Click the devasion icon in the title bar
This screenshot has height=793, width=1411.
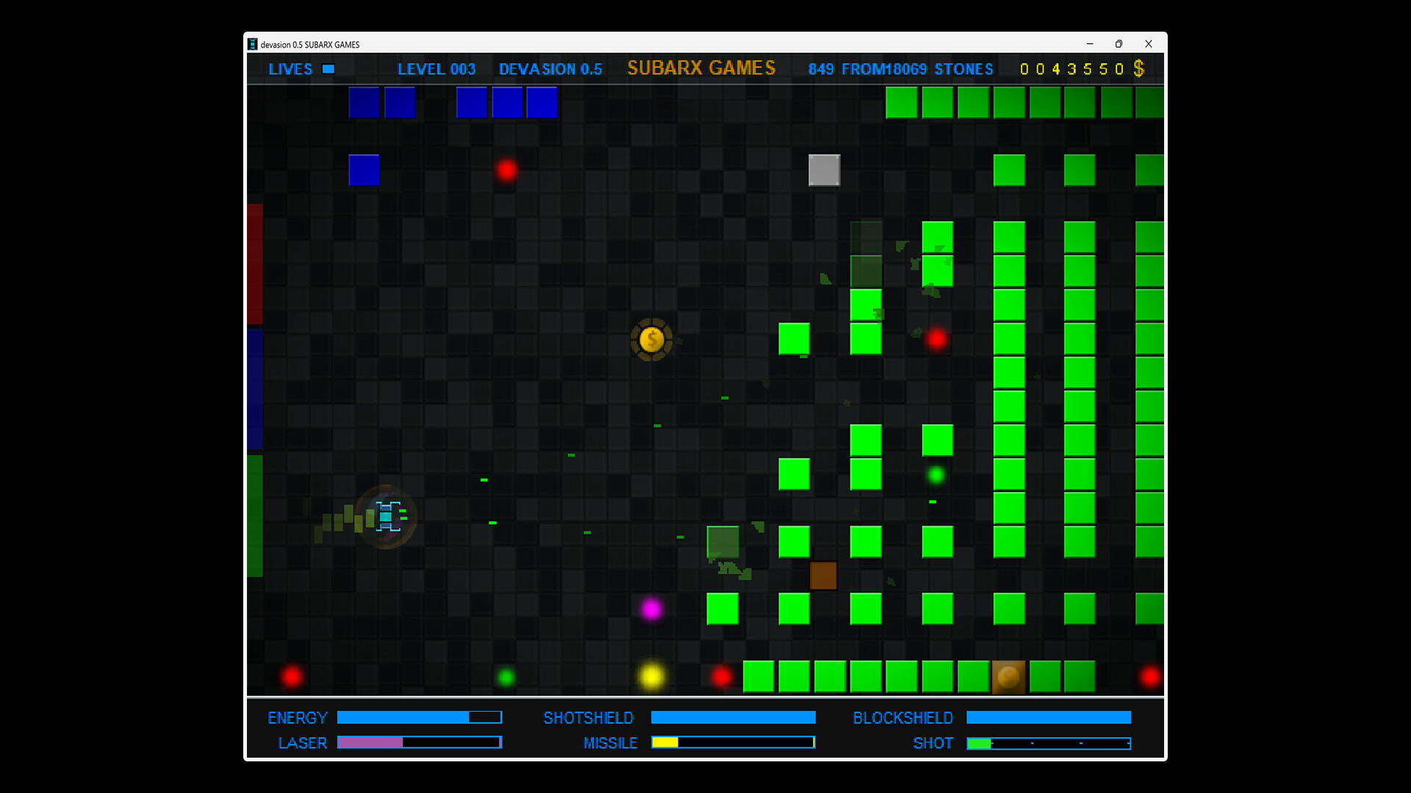[x=254, y=44]
